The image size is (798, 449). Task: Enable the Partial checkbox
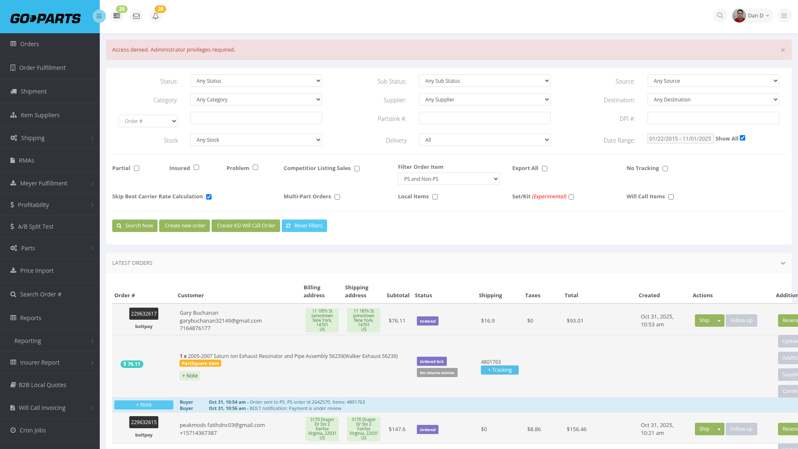coord(136,168)
